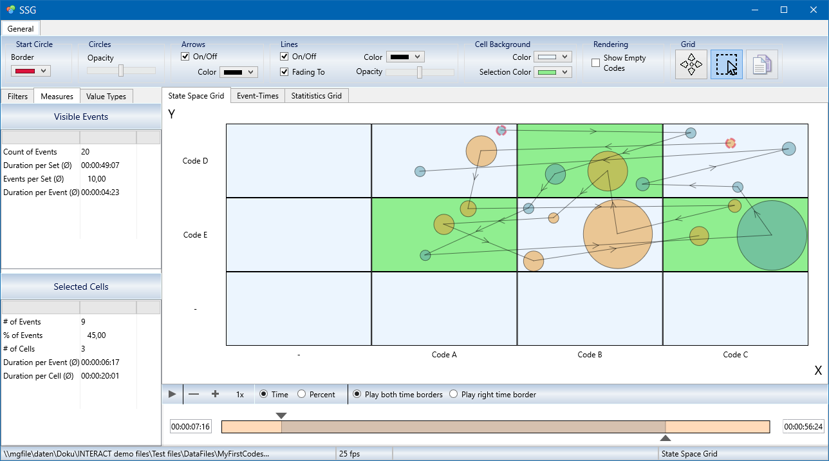Screen dimensions: 829x461
Task: Select the rectangle cell selection tool
Action: [x=727, y=65]
